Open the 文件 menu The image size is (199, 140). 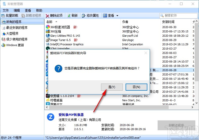6,10
